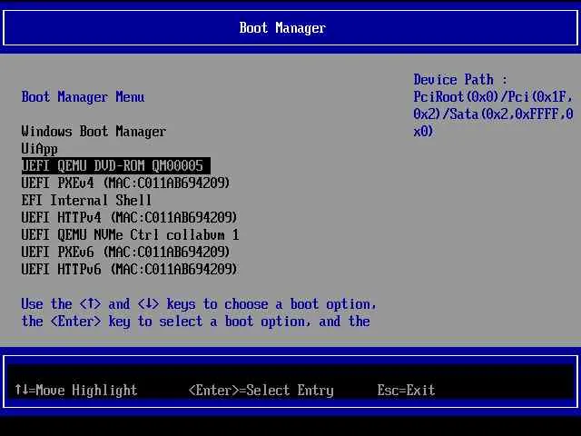Pick UEFI HTTPv6 boot option
This screenshot has height=436, width=581.
(x=129, y=270)
